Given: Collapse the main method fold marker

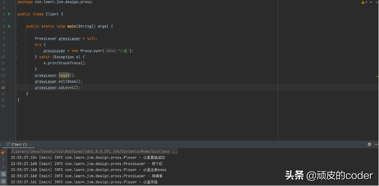Looking at the screenshot, I should coord(16,26).
